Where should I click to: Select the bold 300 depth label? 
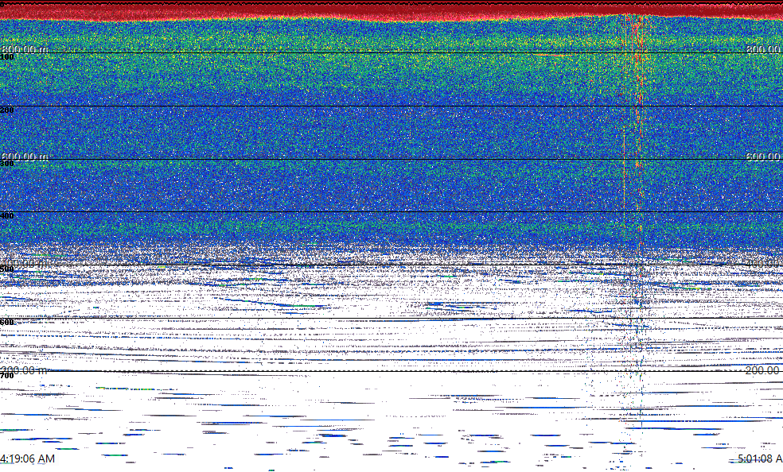point(7,164)
